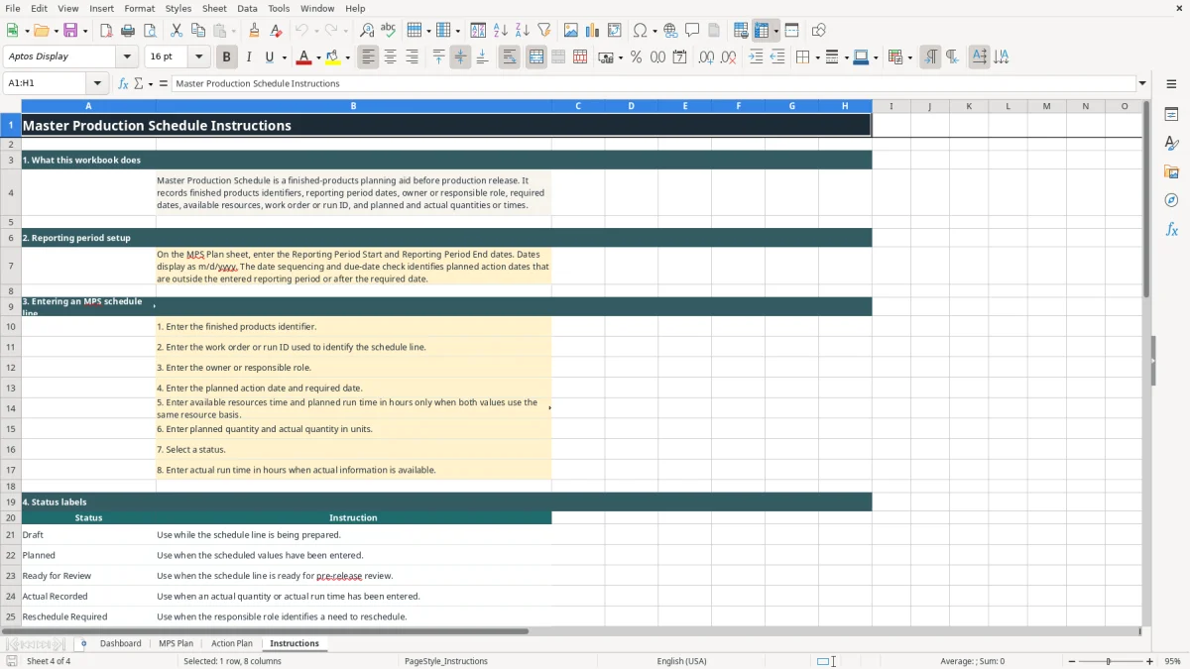
Task: Select row header 12
Action: point(11,368)
